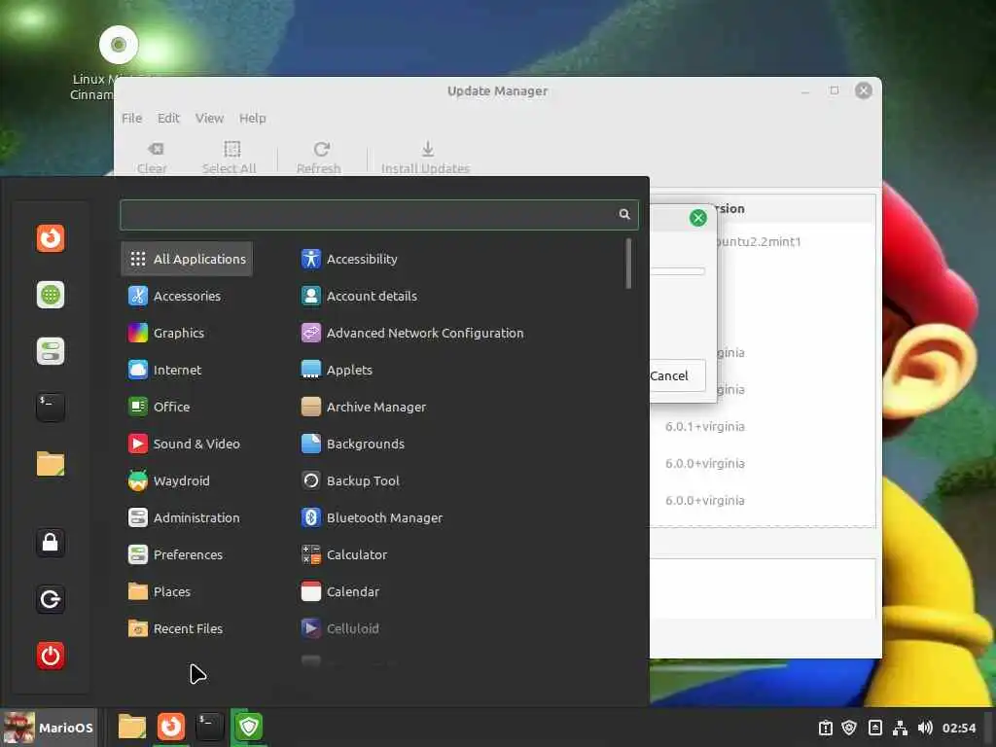Click the volume icon in system tray
The image size is (996, 747).
tap(925, 728)
